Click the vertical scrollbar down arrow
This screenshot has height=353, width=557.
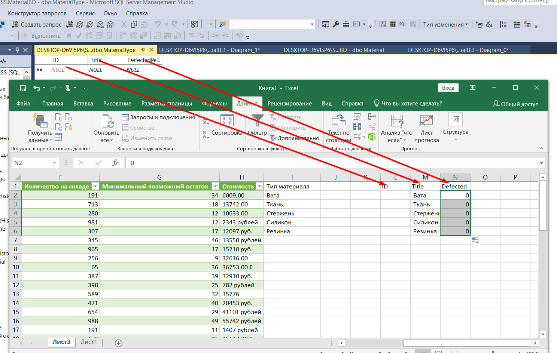(x=543, y=334)
